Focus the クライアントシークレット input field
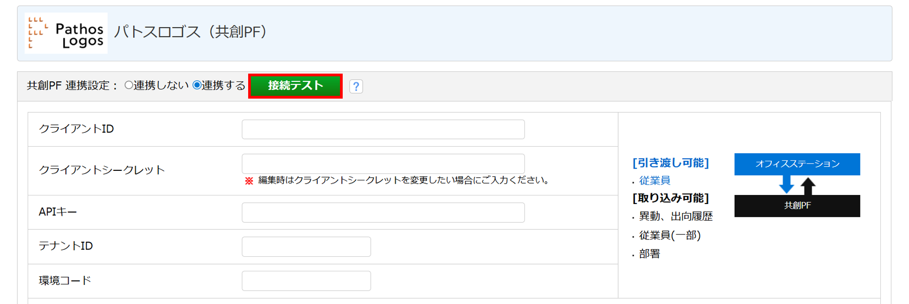 click(x=383, y=163)
